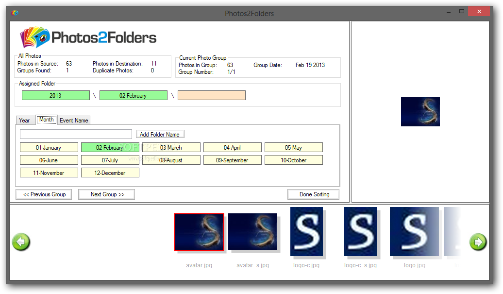
Task: Pick the 11-November month folder
Action: pyautogui.click(x=49, y=173)
